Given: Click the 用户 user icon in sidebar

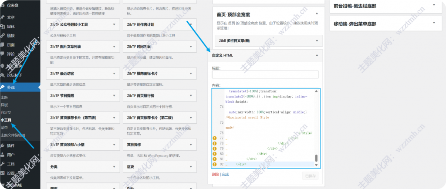Looking at the screenshot, I should point(3,155).
